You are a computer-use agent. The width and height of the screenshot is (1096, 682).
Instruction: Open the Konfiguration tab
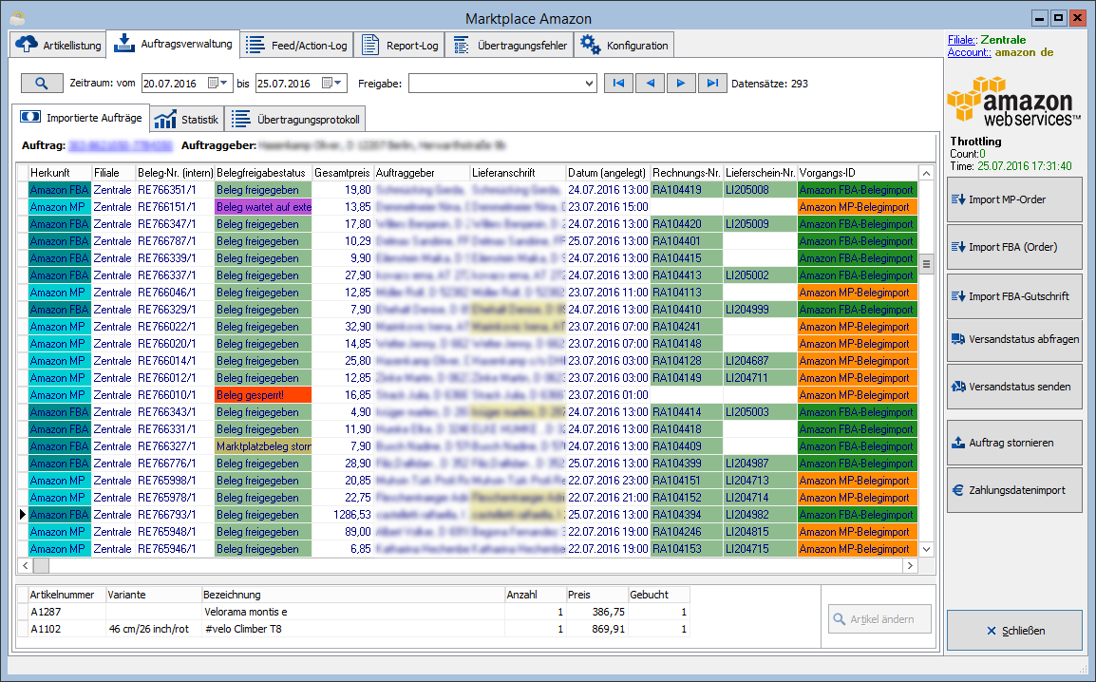click(624, 46)
